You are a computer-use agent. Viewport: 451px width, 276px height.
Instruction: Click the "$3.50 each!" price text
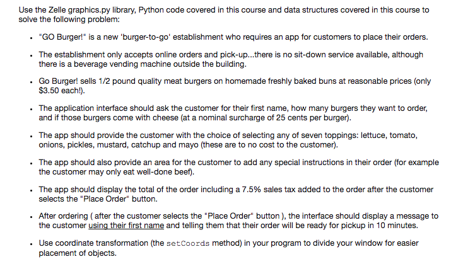[x=61, y=91]
